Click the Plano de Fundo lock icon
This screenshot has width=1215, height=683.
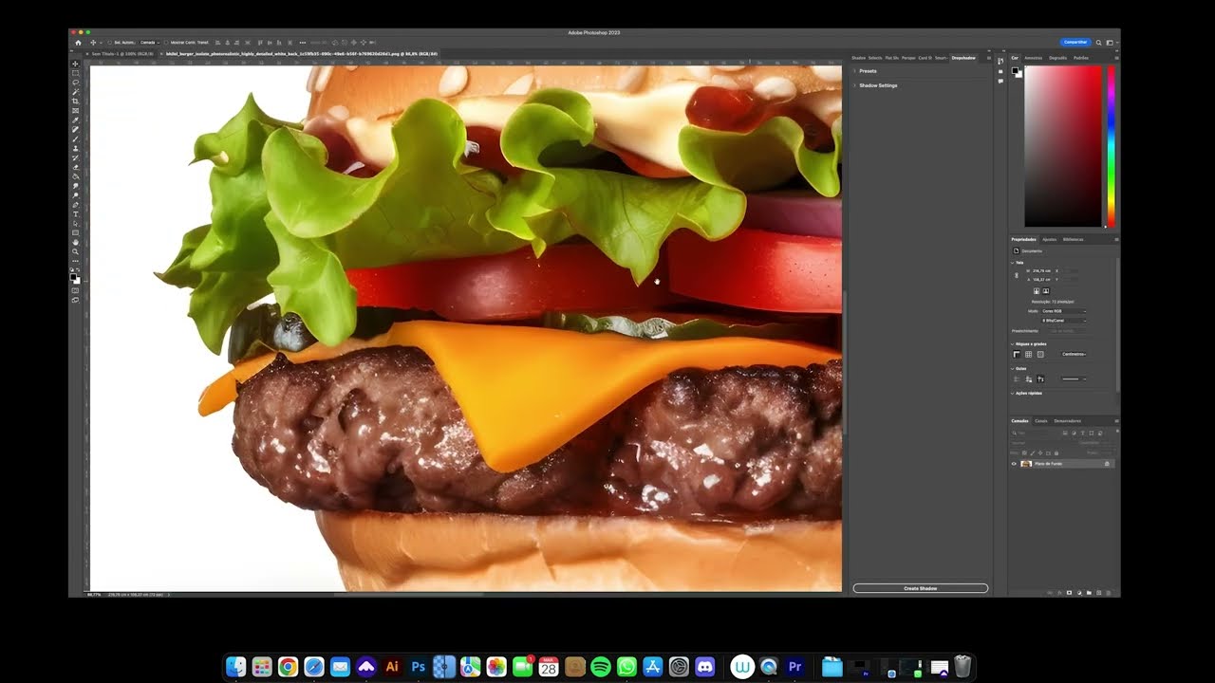[x=1107, y=464]
